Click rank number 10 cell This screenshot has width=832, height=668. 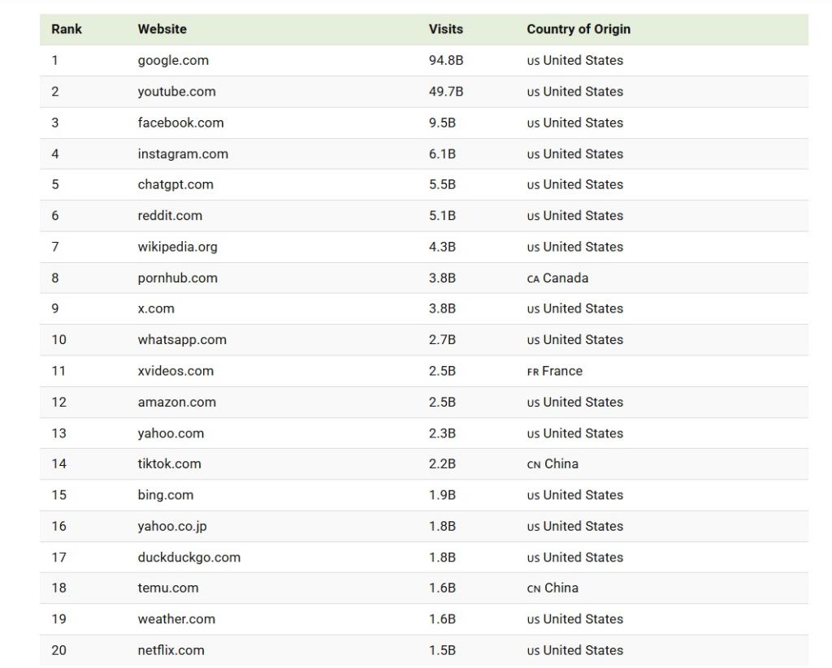(58, 339)
